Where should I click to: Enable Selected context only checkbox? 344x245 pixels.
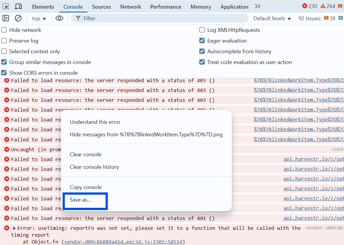click(4, 51)
